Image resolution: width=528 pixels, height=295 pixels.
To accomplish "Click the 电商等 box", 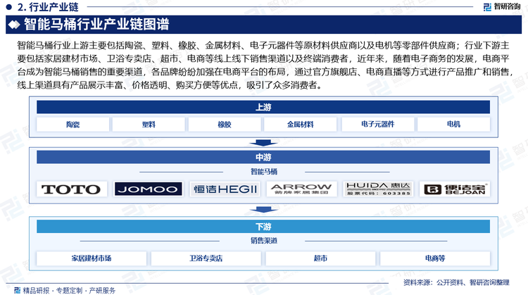I will click(x=435, y=258).
